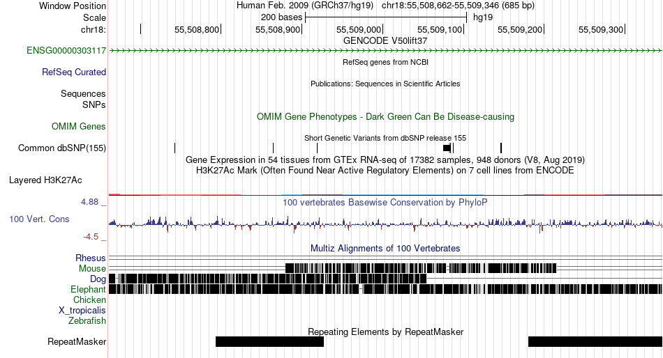Click the ENSG00000303117 intron arrow line

[x=385, y=51]
